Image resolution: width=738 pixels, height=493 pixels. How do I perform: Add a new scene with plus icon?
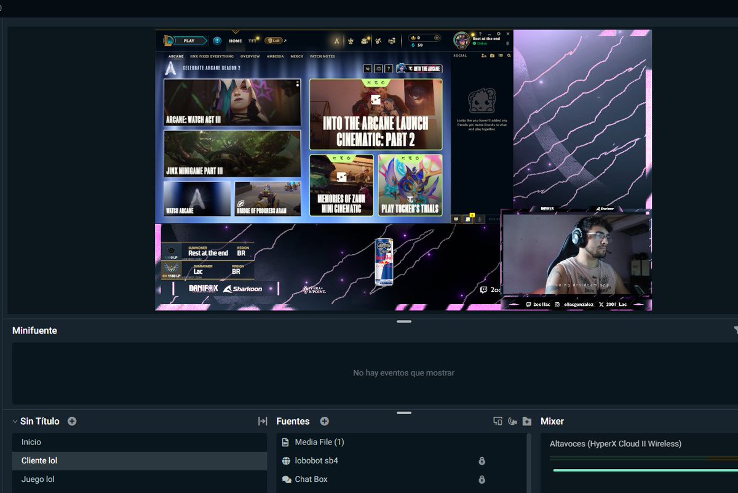[72, 422]
